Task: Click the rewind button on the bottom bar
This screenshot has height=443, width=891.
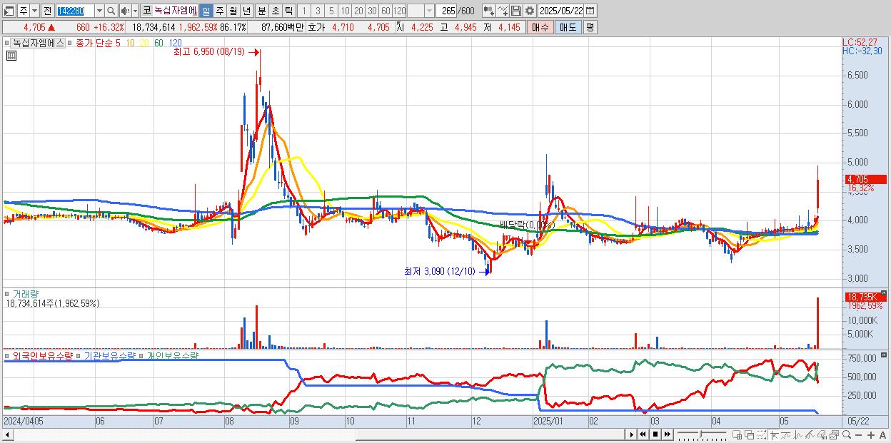Action: coord(643,434)
